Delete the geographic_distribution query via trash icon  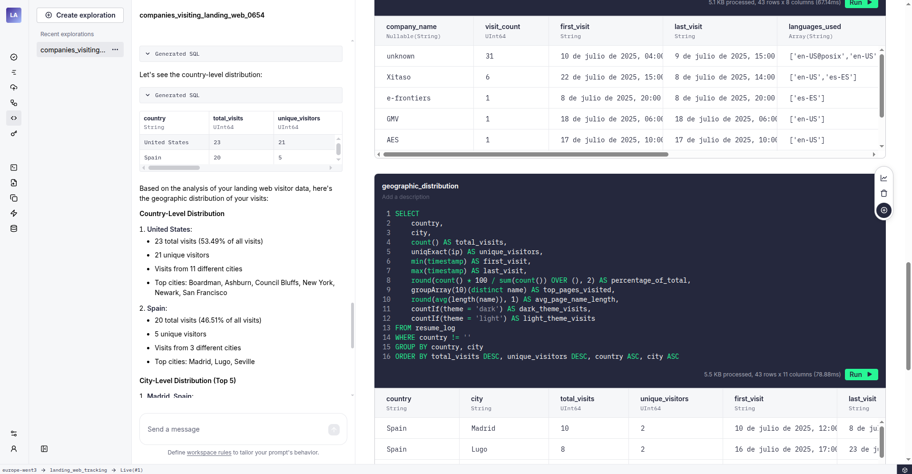[x=883, y=193]
